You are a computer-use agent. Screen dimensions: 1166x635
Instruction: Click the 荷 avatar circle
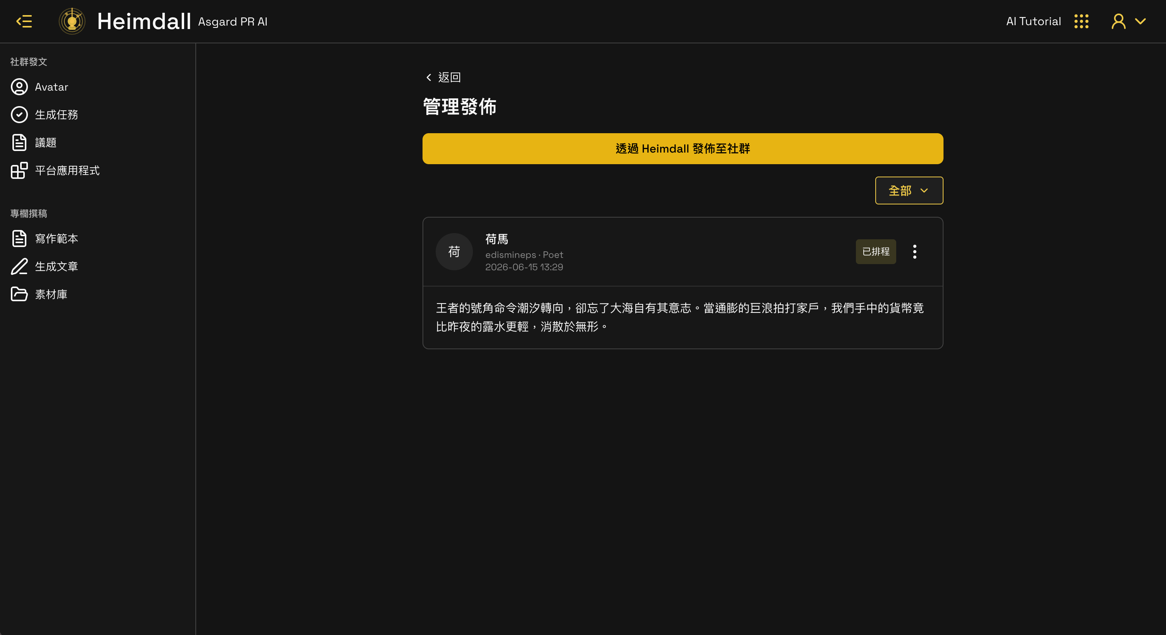[x=454, y=251]
